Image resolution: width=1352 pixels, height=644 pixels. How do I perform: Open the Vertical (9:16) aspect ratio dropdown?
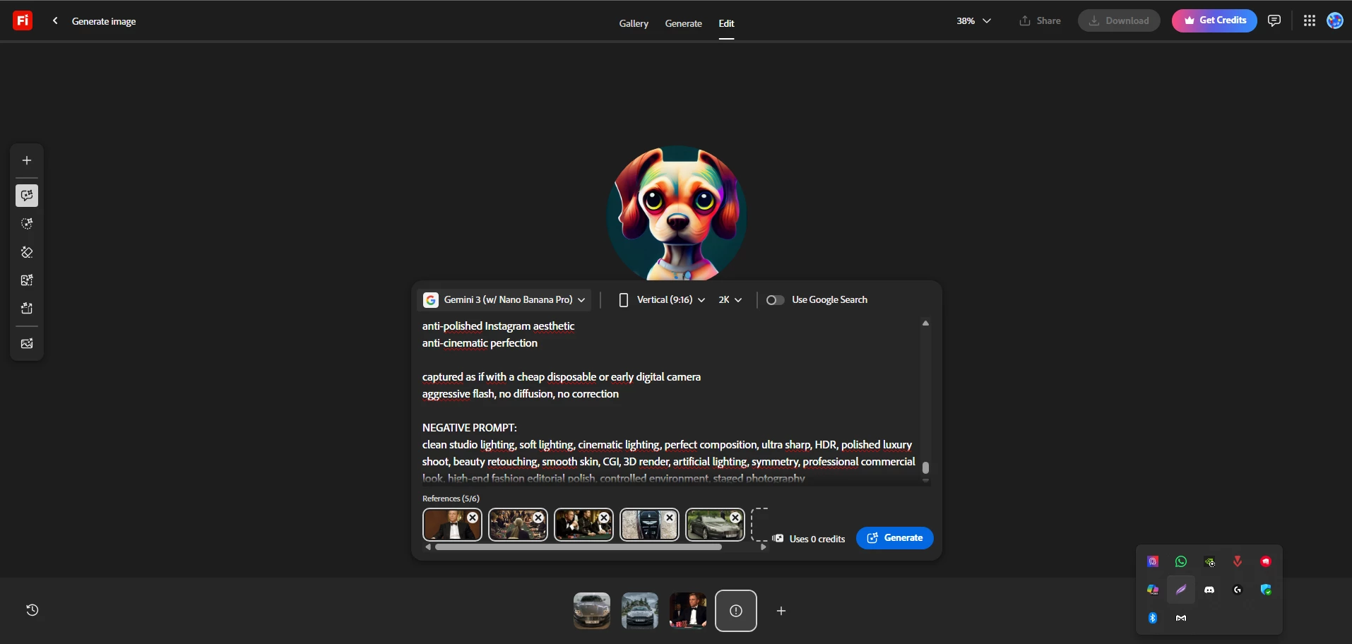(662, 300)
